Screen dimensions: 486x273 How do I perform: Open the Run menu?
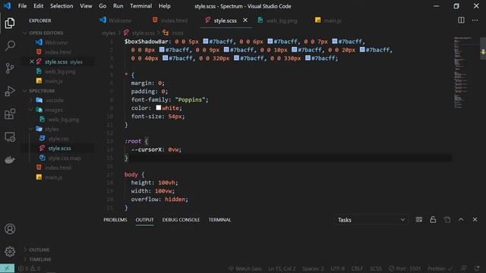point(118,6)
